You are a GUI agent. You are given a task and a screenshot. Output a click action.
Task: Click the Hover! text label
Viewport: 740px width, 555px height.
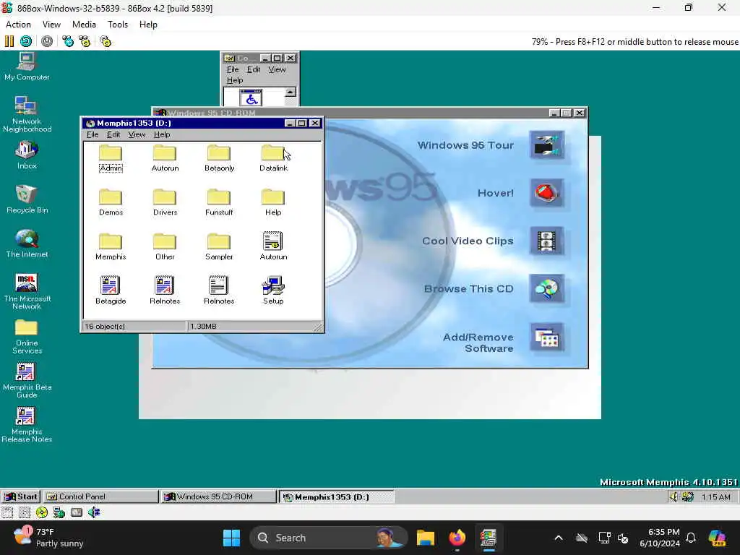(496, 193)
